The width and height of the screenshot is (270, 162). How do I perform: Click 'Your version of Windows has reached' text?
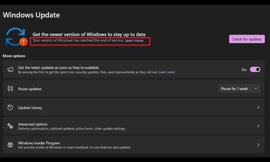coord(78,40)
